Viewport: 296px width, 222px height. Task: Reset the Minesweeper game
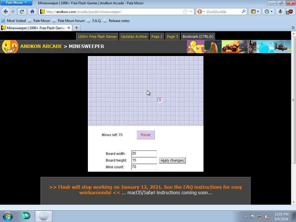tap(146, 135)
